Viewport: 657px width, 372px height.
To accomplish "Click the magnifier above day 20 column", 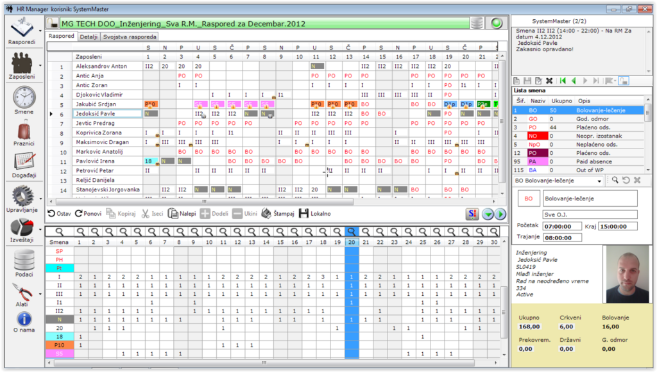I will tap(351, 232).
